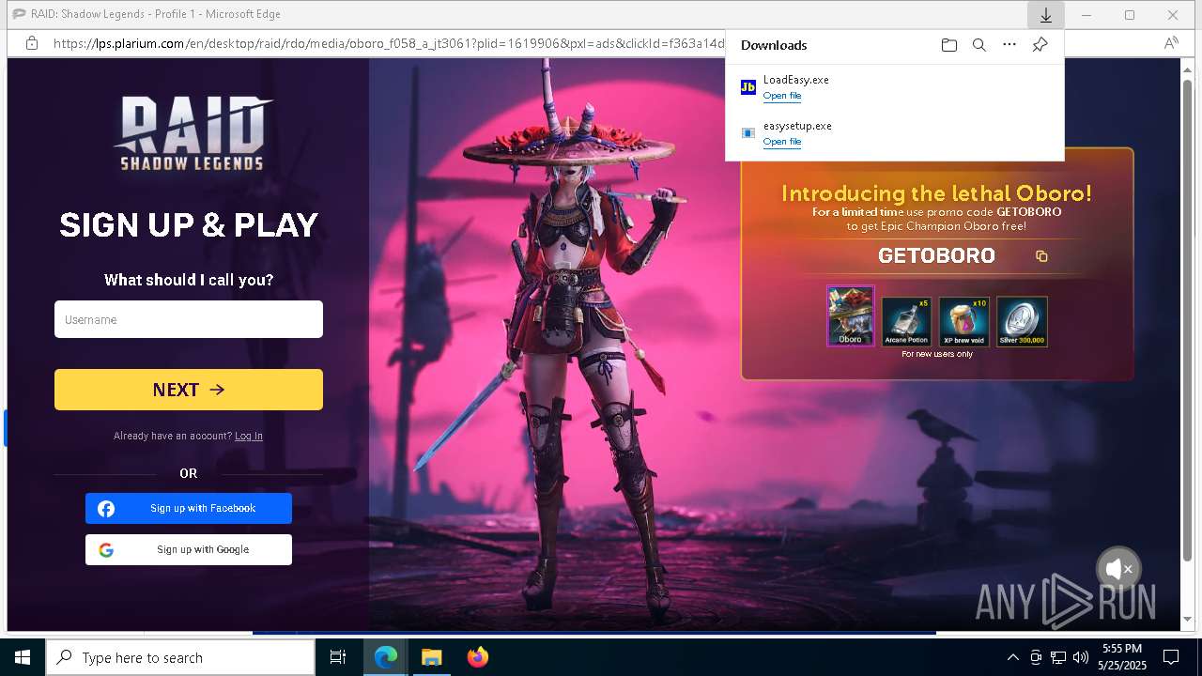Open the Windows Start menu
This screenshot has width=1202, height=676.
click(23, 657)
